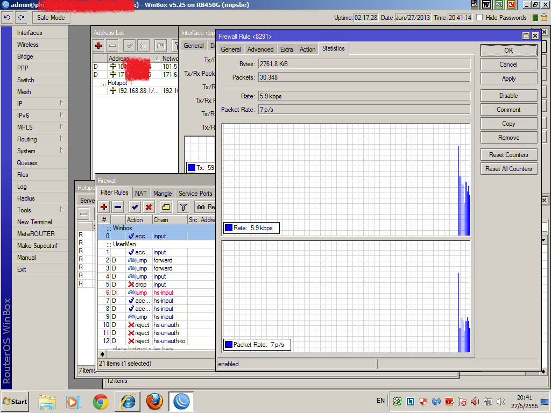Open the Start menu
The height and width of the screenshot is (413, 551).
pyautogui.click(x=15, y=401)
